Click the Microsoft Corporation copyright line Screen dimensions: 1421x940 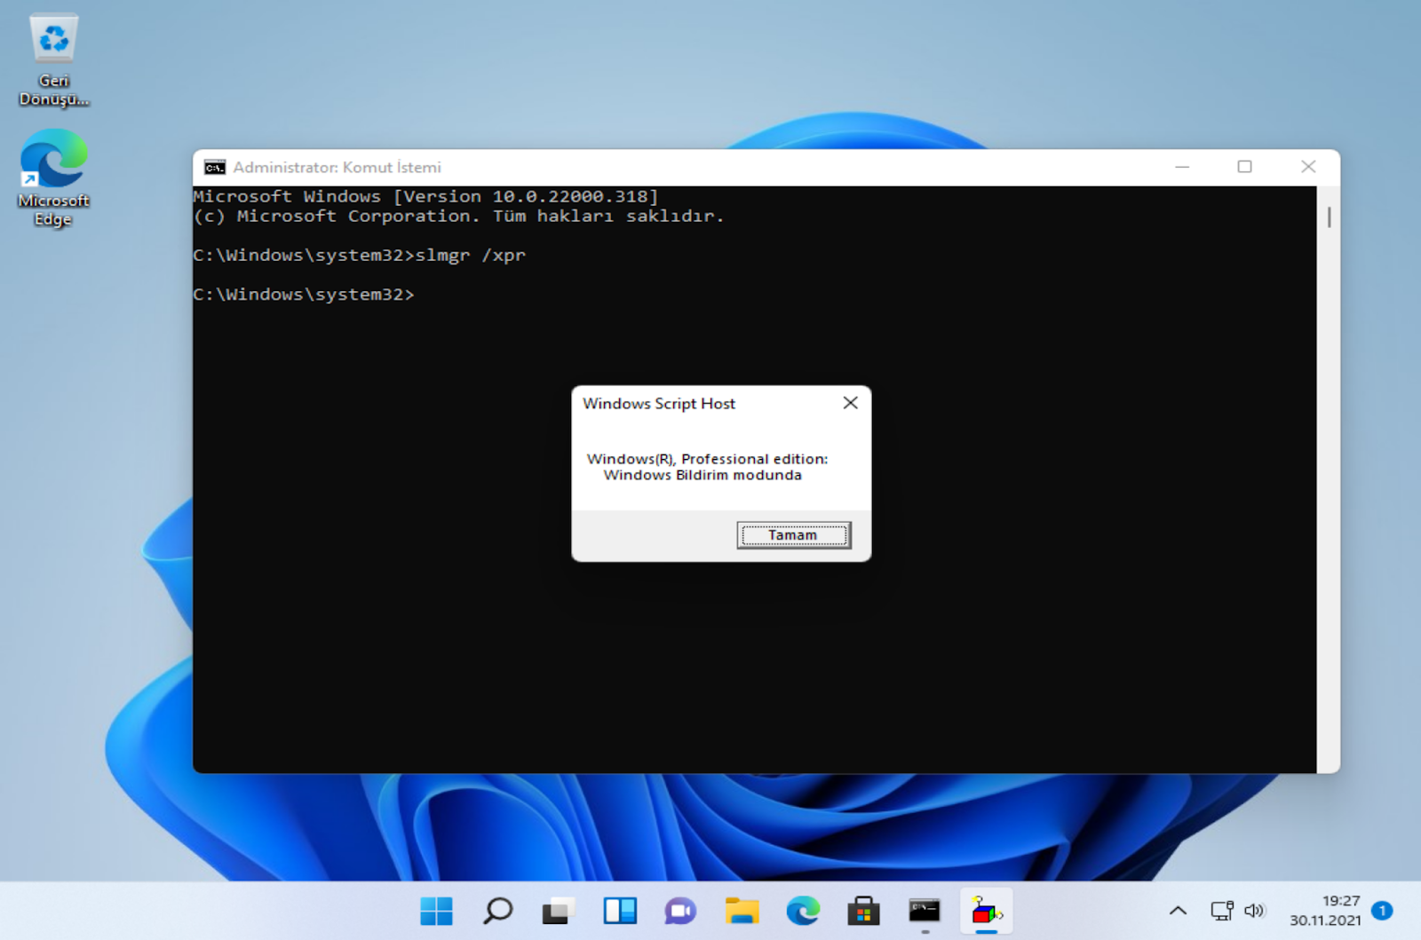click(458, 216)
